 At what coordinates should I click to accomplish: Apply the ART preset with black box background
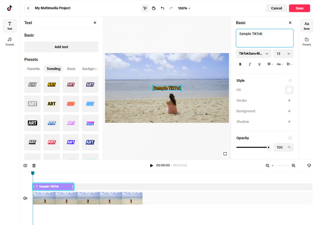point(32,123)
